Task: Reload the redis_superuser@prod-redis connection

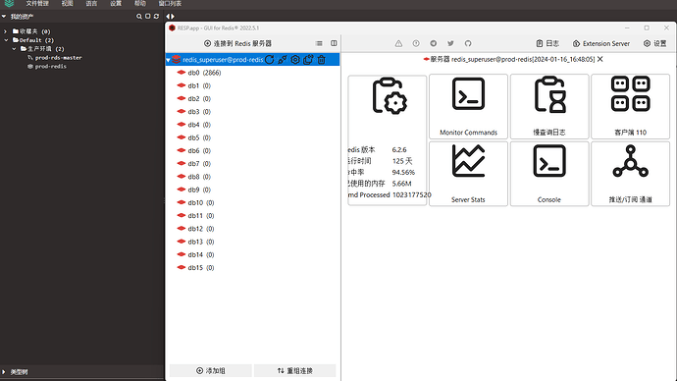Action: point(270,60)
